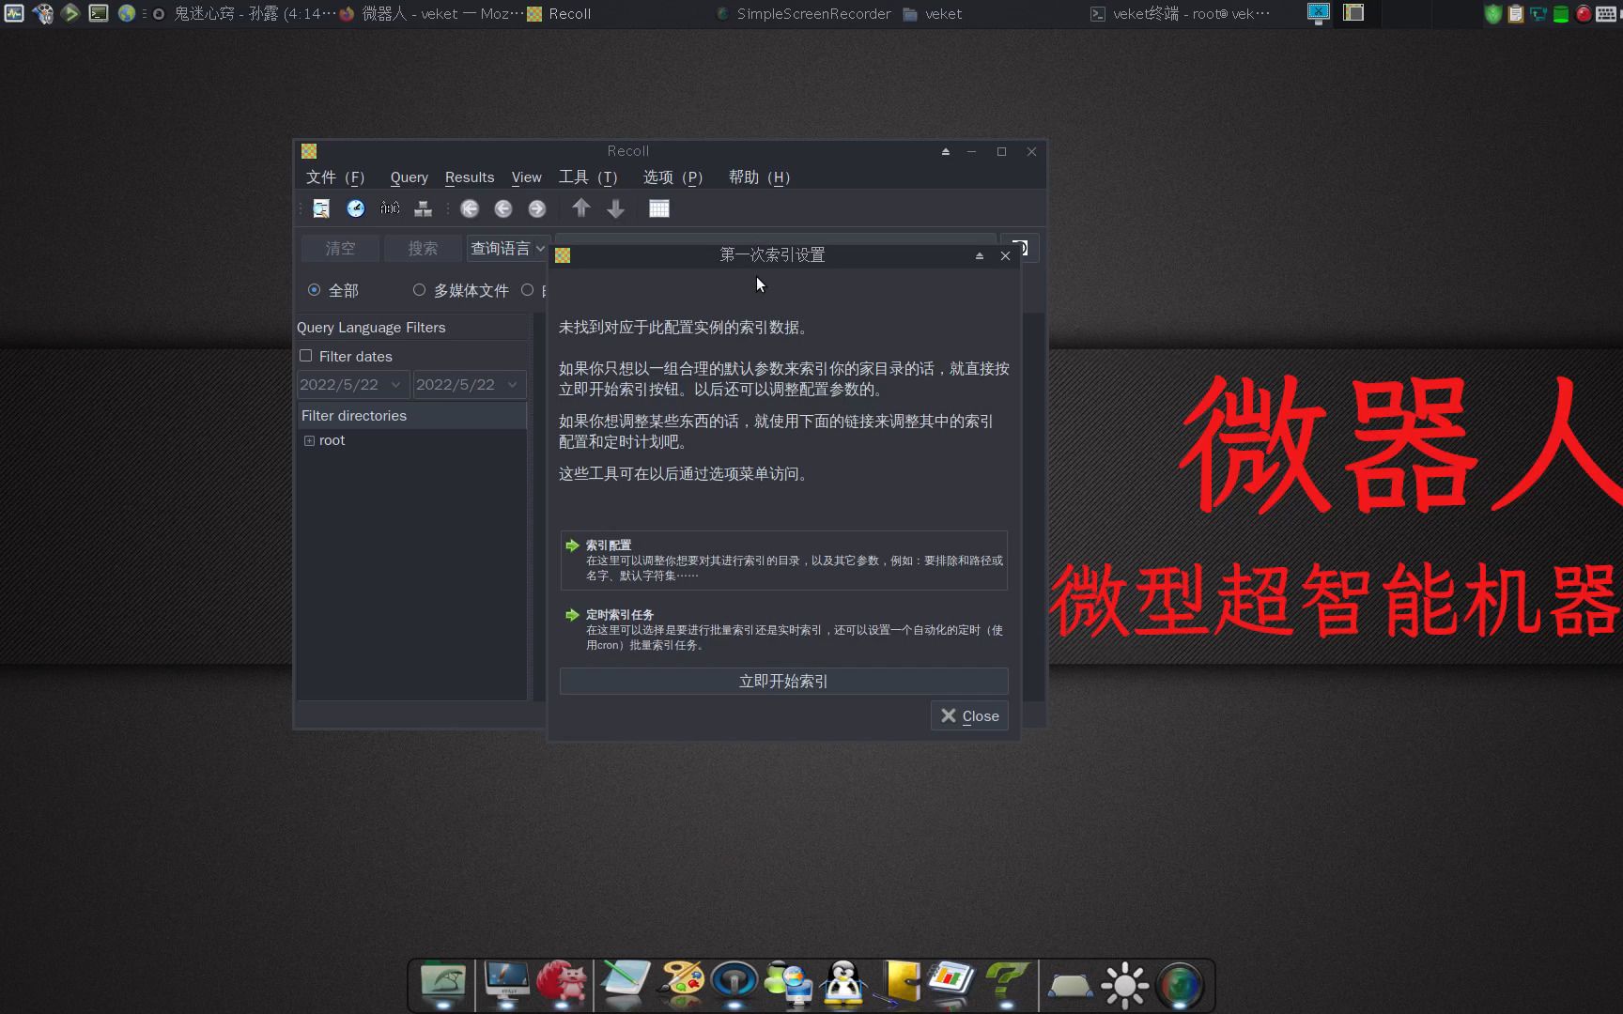
Task: Click the Tux penguin dock icon
Action: [x=843, y=983]
